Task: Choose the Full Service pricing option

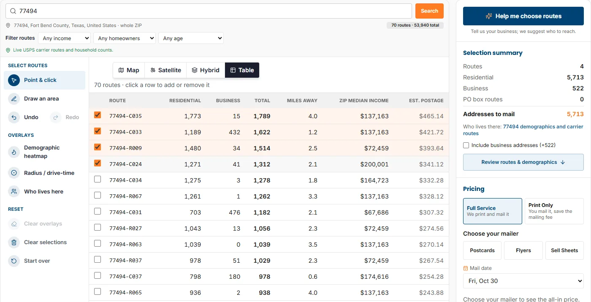Action: pos(493,211)
